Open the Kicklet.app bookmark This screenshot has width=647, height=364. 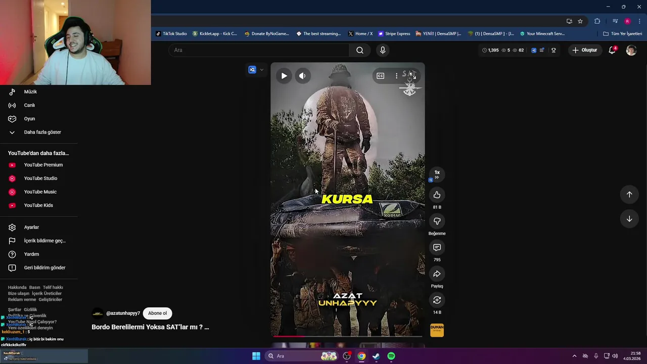[215, 34]
